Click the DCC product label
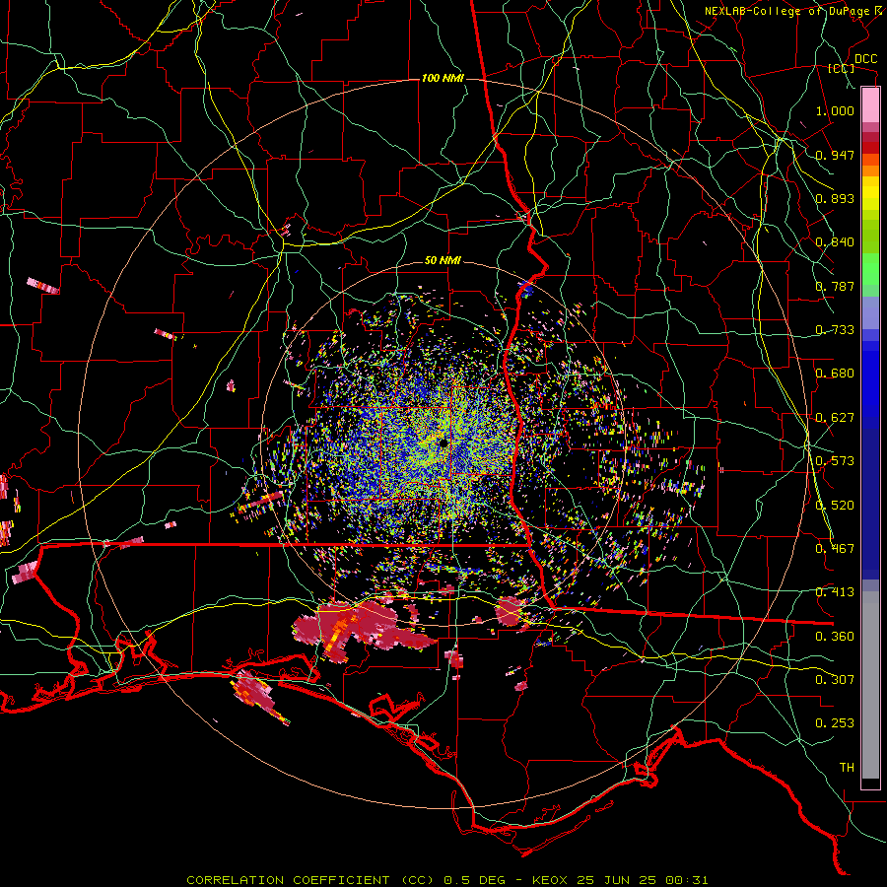887x887 pixels. click(x=865, y=59)
